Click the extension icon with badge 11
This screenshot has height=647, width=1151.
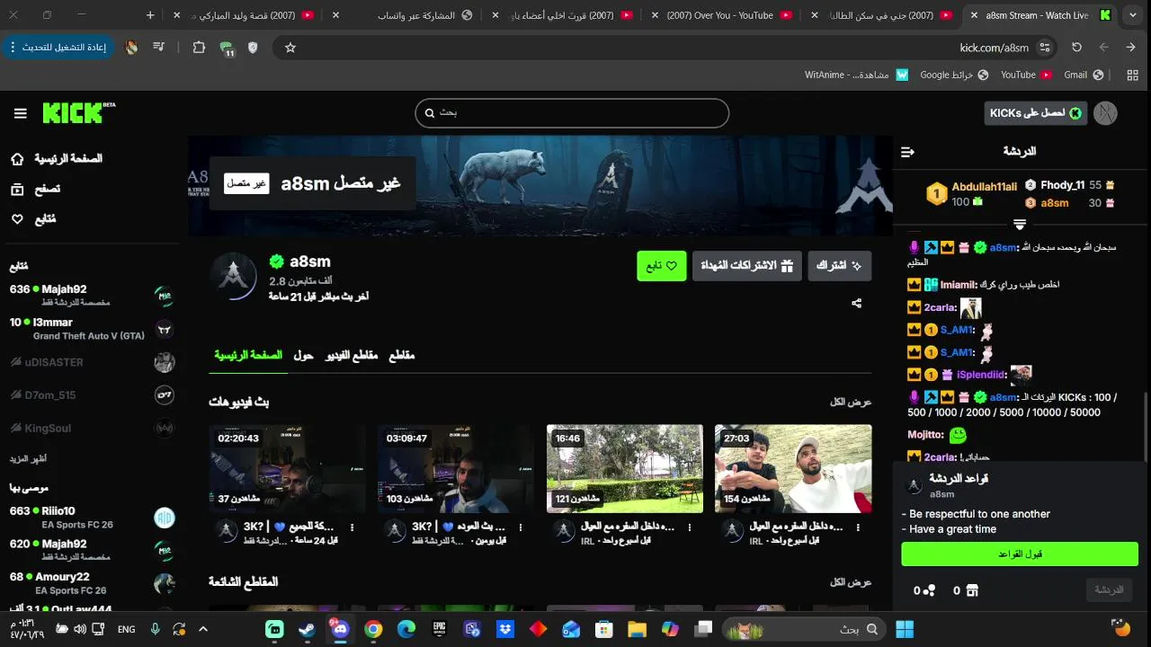228,49
